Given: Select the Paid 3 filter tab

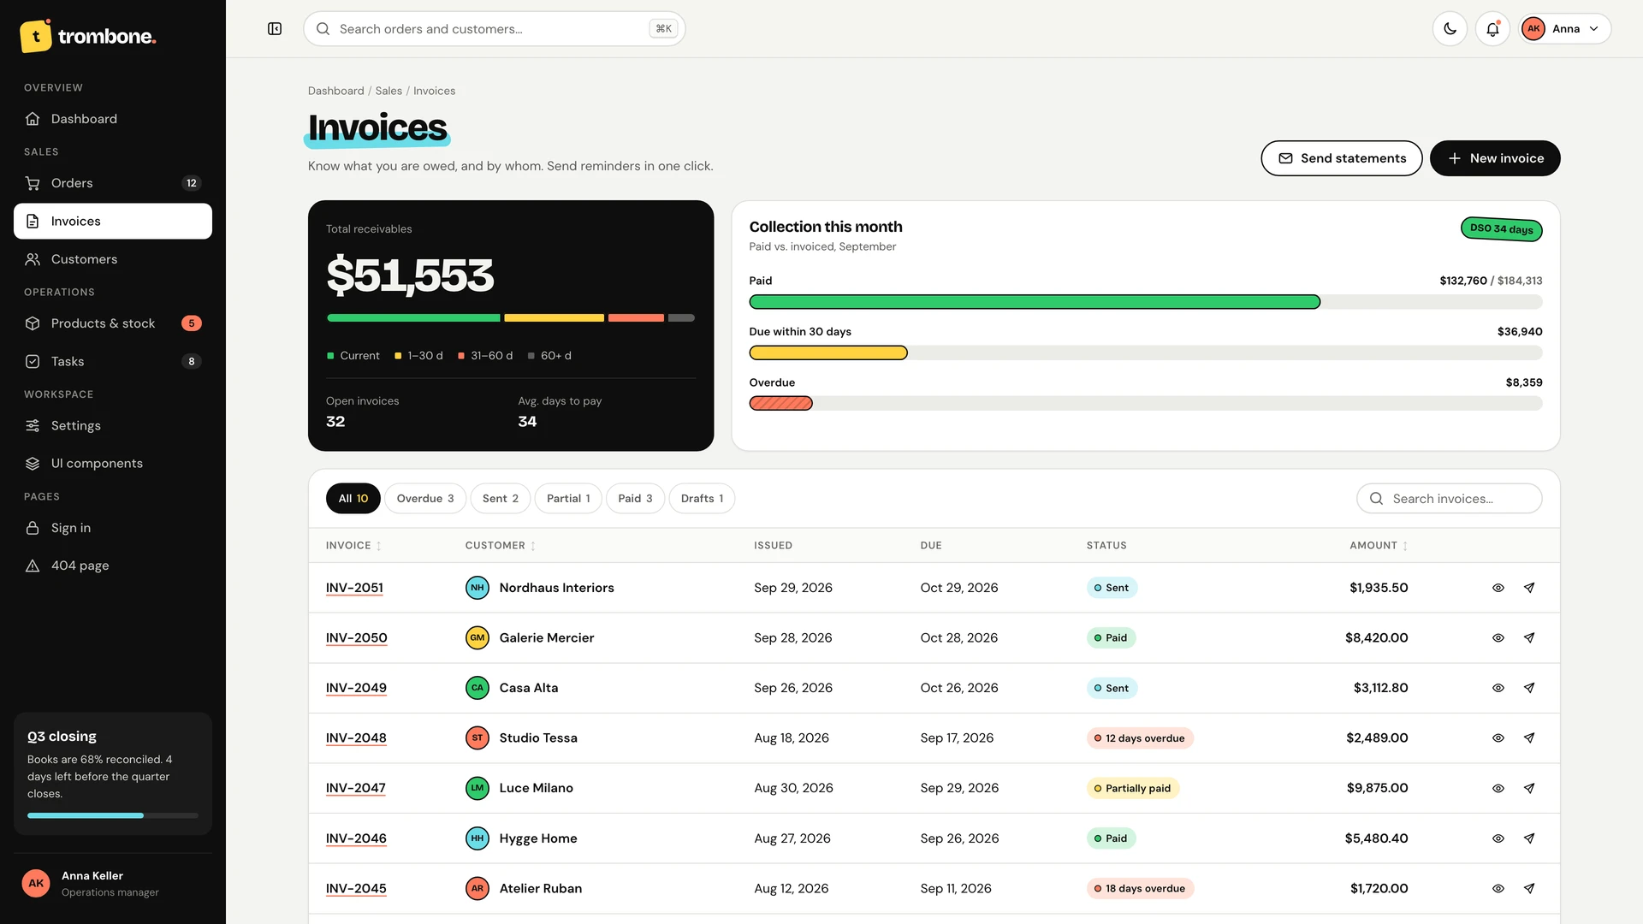Looking at the screenshot, I should click(x=635, y=499).
